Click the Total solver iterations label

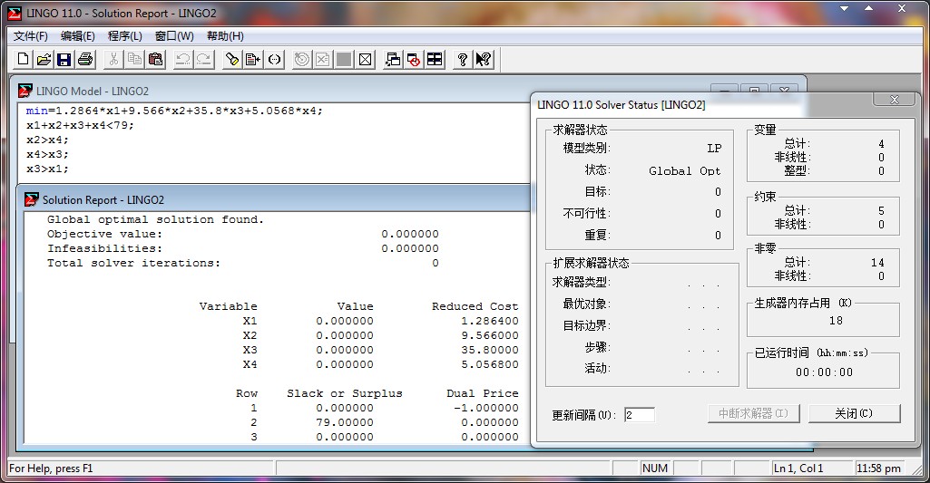pyautogui.click(x=133, y=263)
